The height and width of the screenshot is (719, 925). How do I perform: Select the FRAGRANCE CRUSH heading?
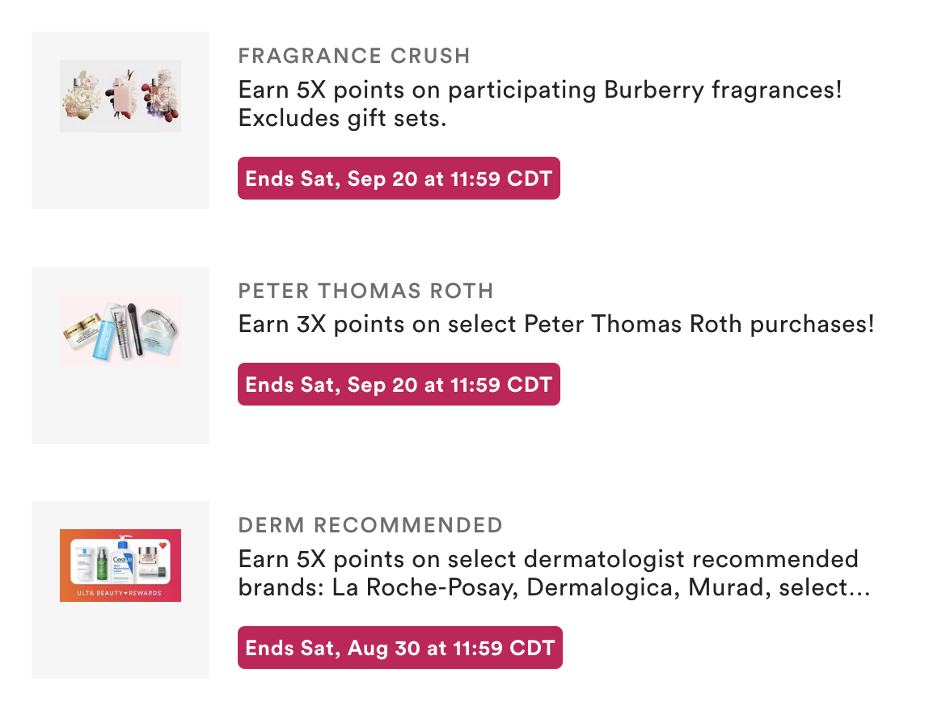coord(354,57)
